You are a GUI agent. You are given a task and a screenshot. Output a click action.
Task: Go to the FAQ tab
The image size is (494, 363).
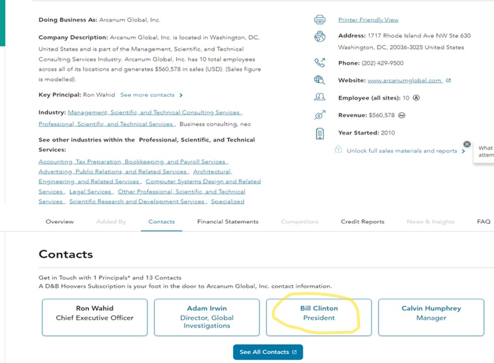coord(483,221)
